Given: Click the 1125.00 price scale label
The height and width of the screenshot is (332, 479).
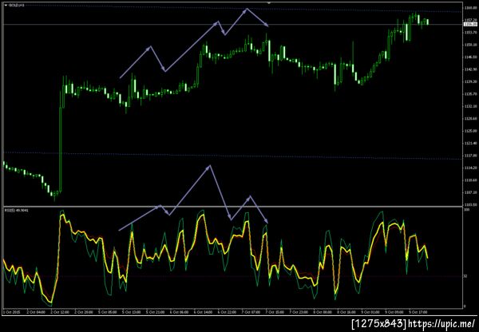Looking at the screenshot, I should pos(470,131).
